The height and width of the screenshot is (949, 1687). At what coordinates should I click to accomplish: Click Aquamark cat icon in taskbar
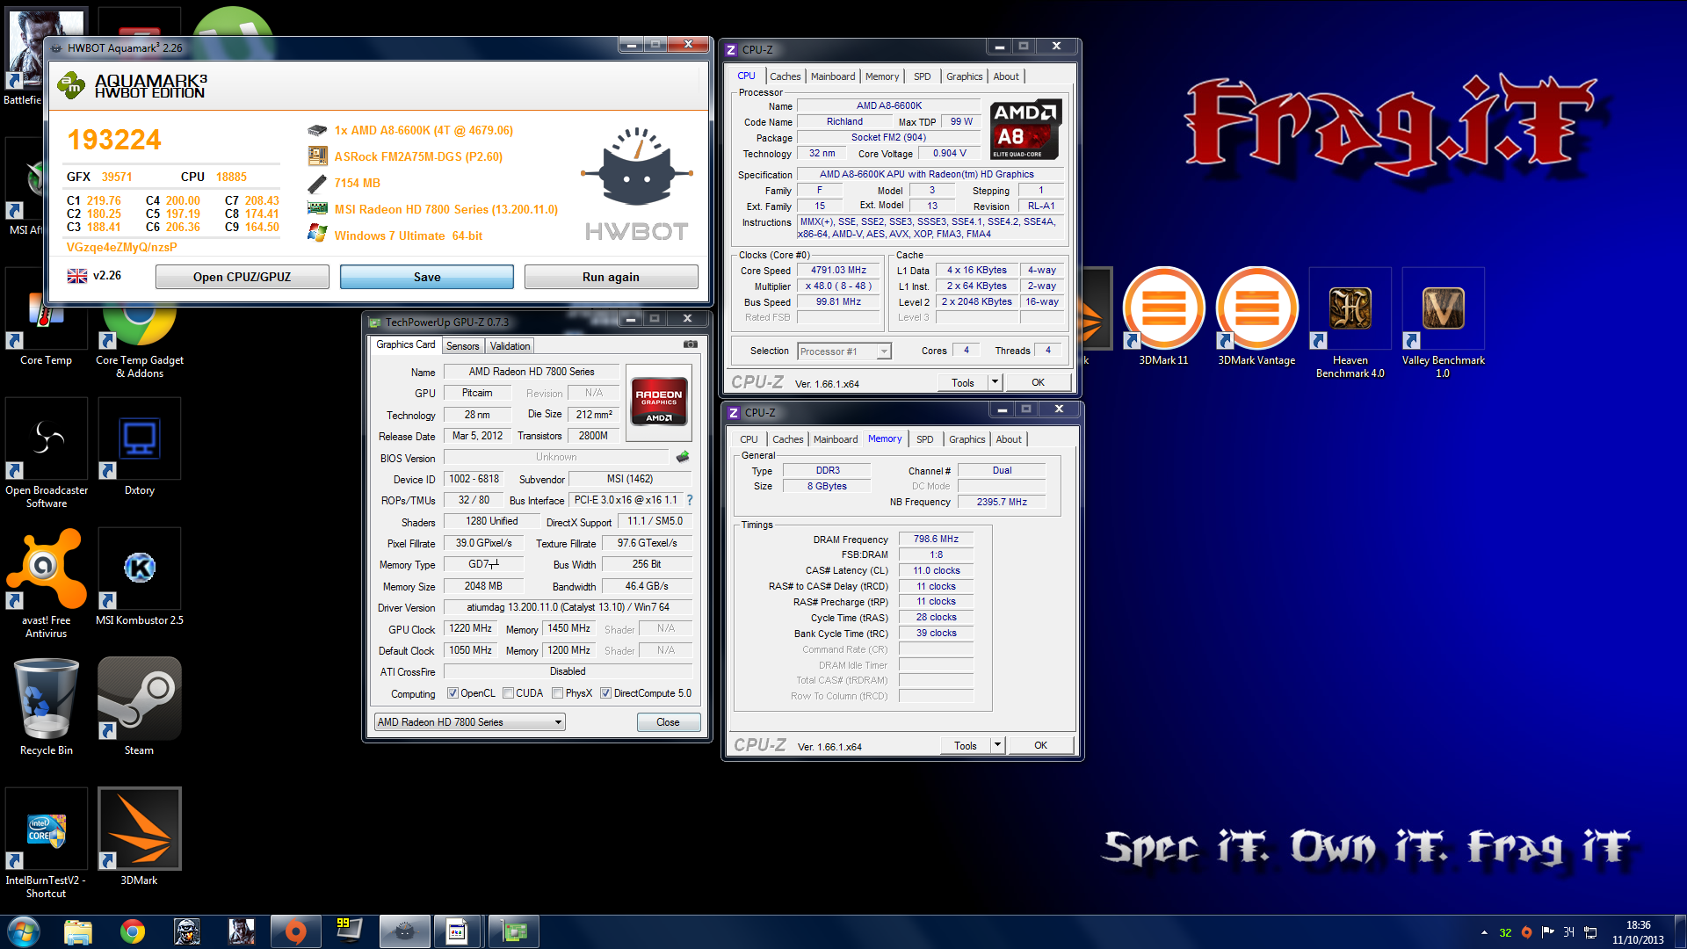point(405,931)
